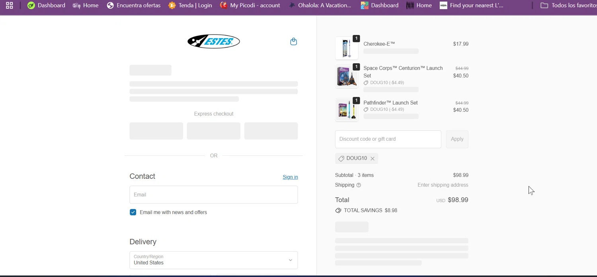The image size is (597, 277).
Task: Open the second Home bookmark
Action: [419, 6]
